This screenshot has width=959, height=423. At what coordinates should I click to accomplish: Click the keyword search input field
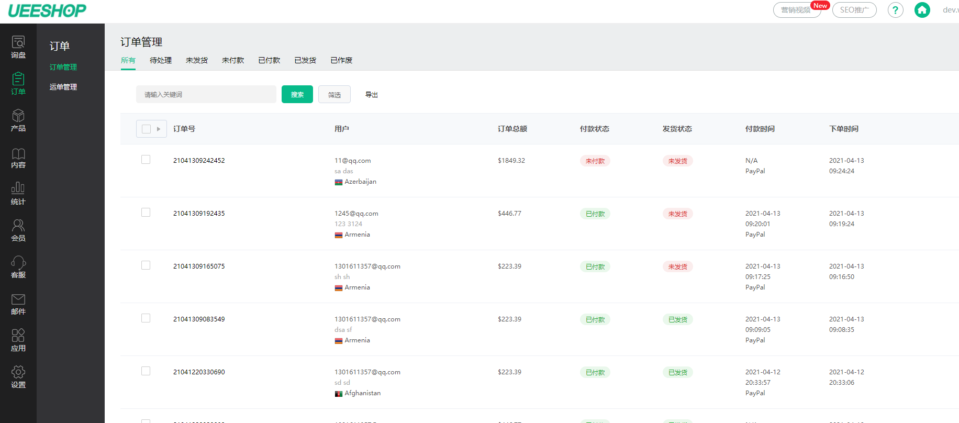(206, 95)
